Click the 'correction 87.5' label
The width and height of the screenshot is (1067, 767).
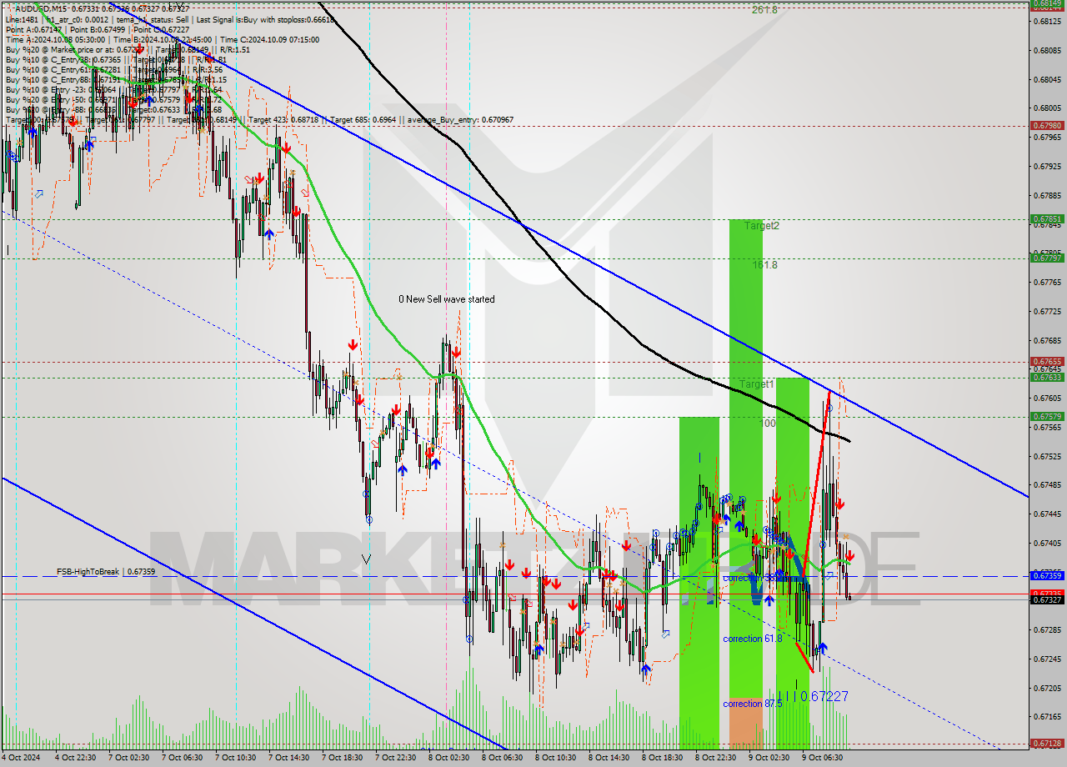753,704
